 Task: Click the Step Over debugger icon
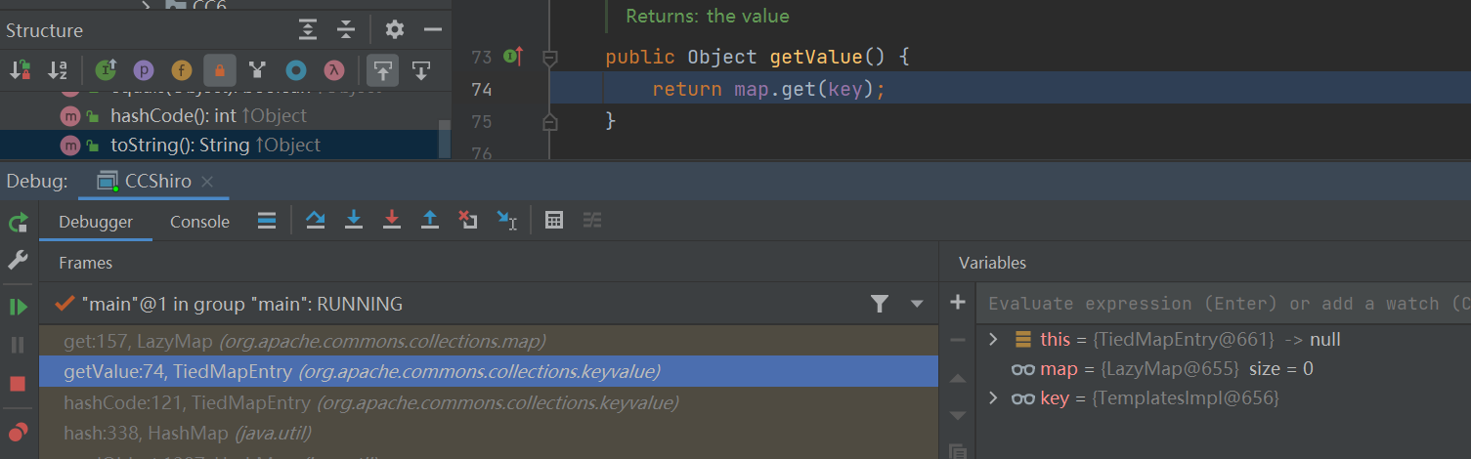(316, 221)
